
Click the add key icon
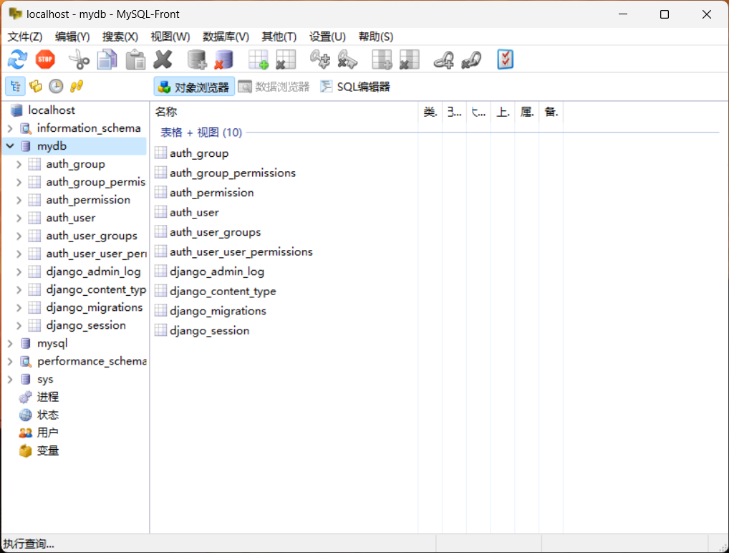[x=320, y=59]
